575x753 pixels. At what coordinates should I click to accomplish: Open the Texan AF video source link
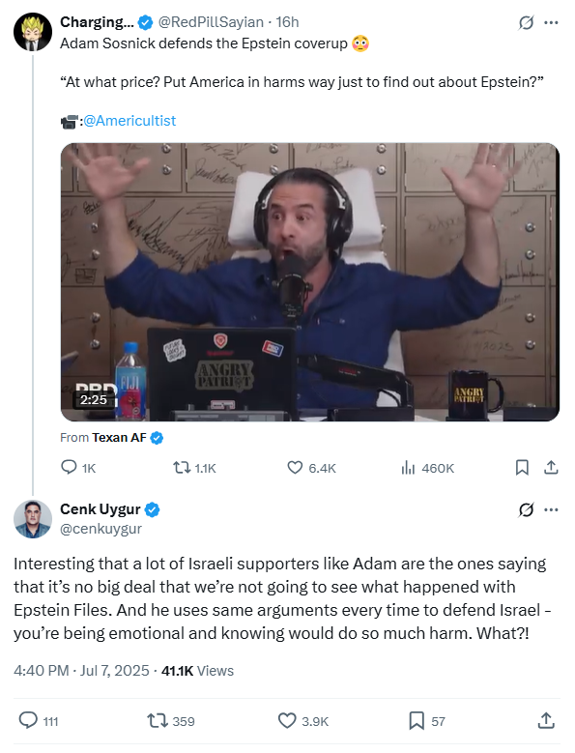coord(119,438)
